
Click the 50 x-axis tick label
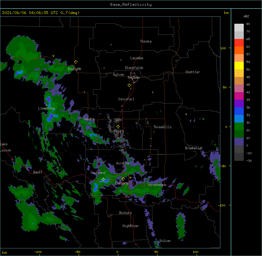coord(156,252)
